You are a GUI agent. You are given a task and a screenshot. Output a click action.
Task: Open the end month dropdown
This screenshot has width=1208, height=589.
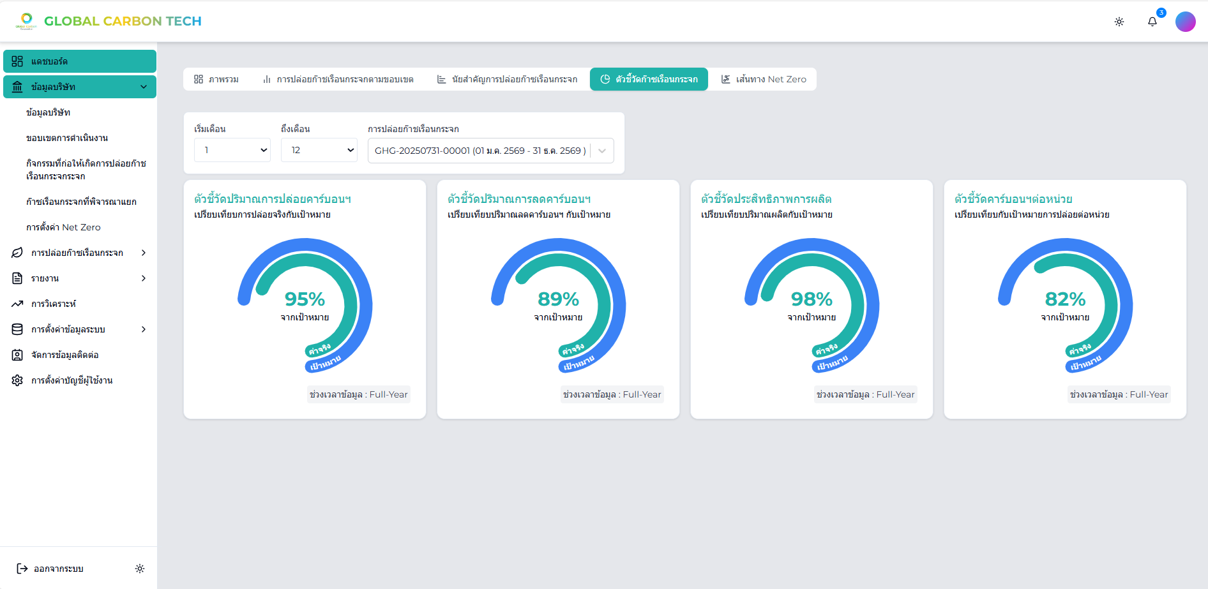(319, 150)
